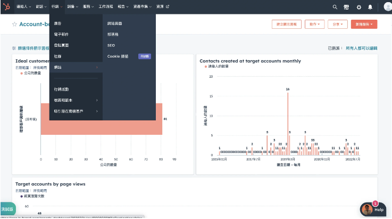Expand the 檔案和範本 submenu
Viewport: 392px width, 219px height.
click(x=97, y=100)
